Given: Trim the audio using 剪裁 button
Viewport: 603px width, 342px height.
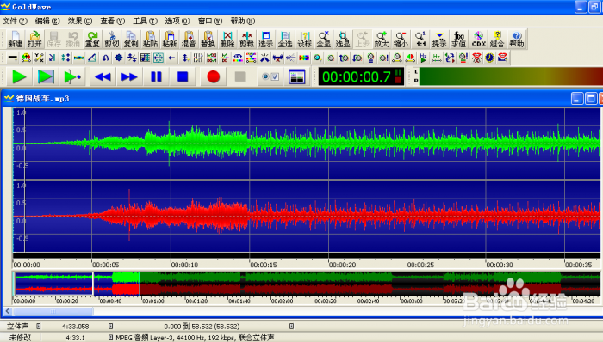Looking at the screenshot, I should click(246, 40).
